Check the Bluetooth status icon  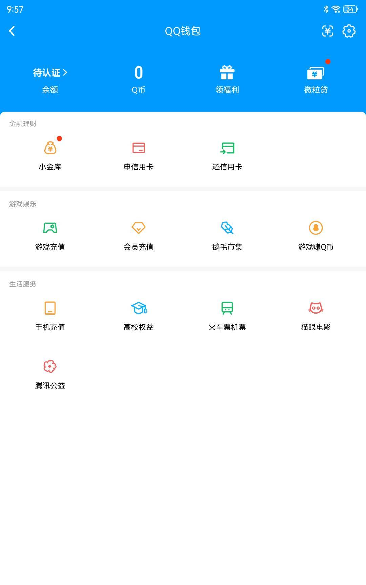[x=326, y=9]
